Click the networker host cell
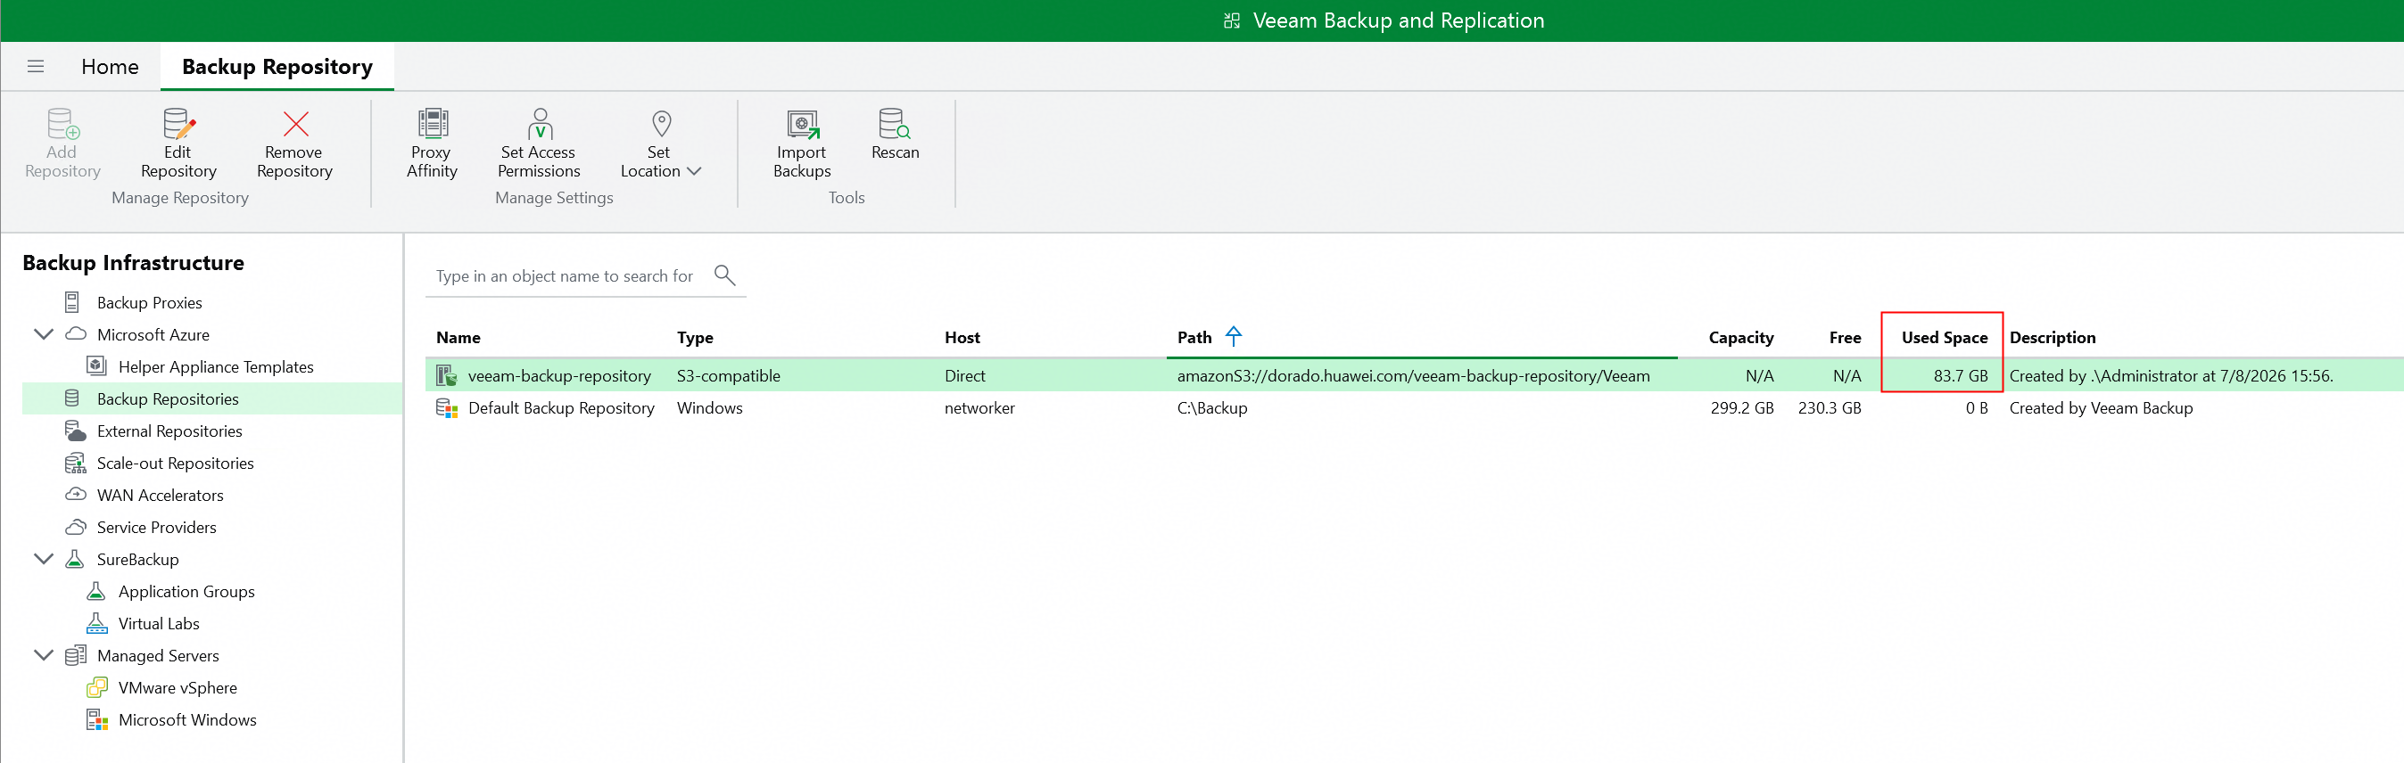 (x=979, y=407)
